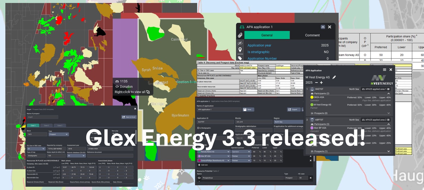Click the Export button in APA application form
The height and width of the screenshot is (190, 424).
click(x=294, y=109)
